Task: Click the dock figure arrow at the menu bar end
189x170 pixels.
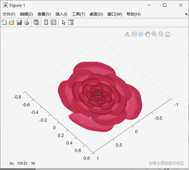Action: (x=186, y=14)
